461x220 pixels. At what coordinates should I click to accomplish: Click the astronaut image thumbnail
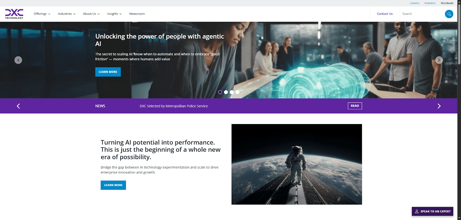tap(296, 164)
